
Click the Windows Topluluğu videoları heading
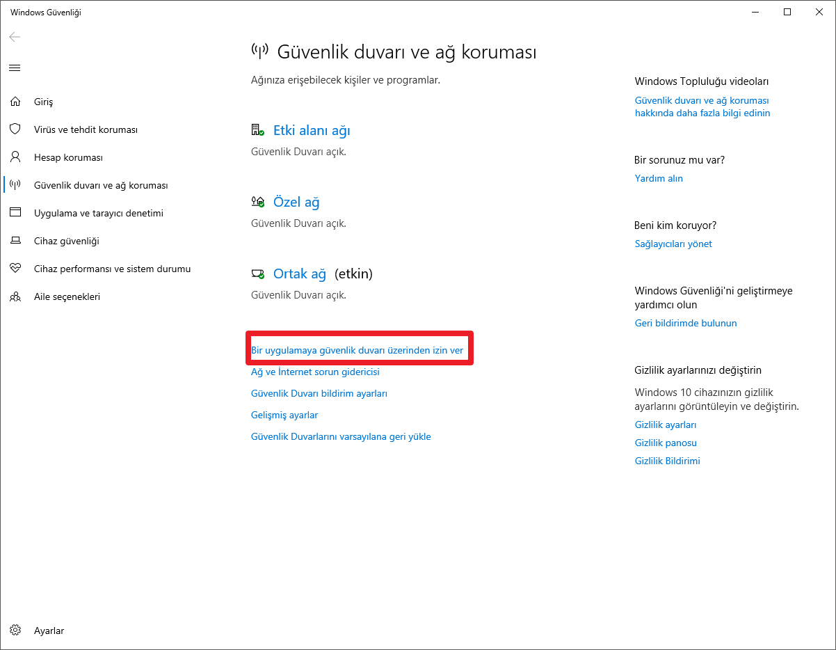(702, 81)
